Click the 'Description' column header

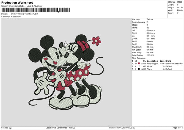coord(152,61)
